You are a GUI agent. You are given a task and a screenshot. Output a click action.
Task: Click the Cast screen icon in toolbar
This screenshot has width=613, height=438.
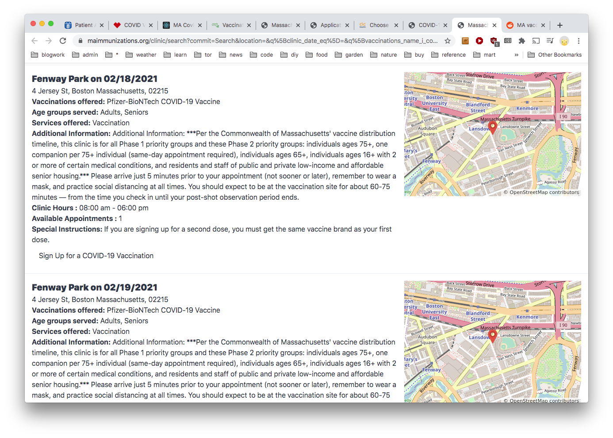[x=536, y=41]
